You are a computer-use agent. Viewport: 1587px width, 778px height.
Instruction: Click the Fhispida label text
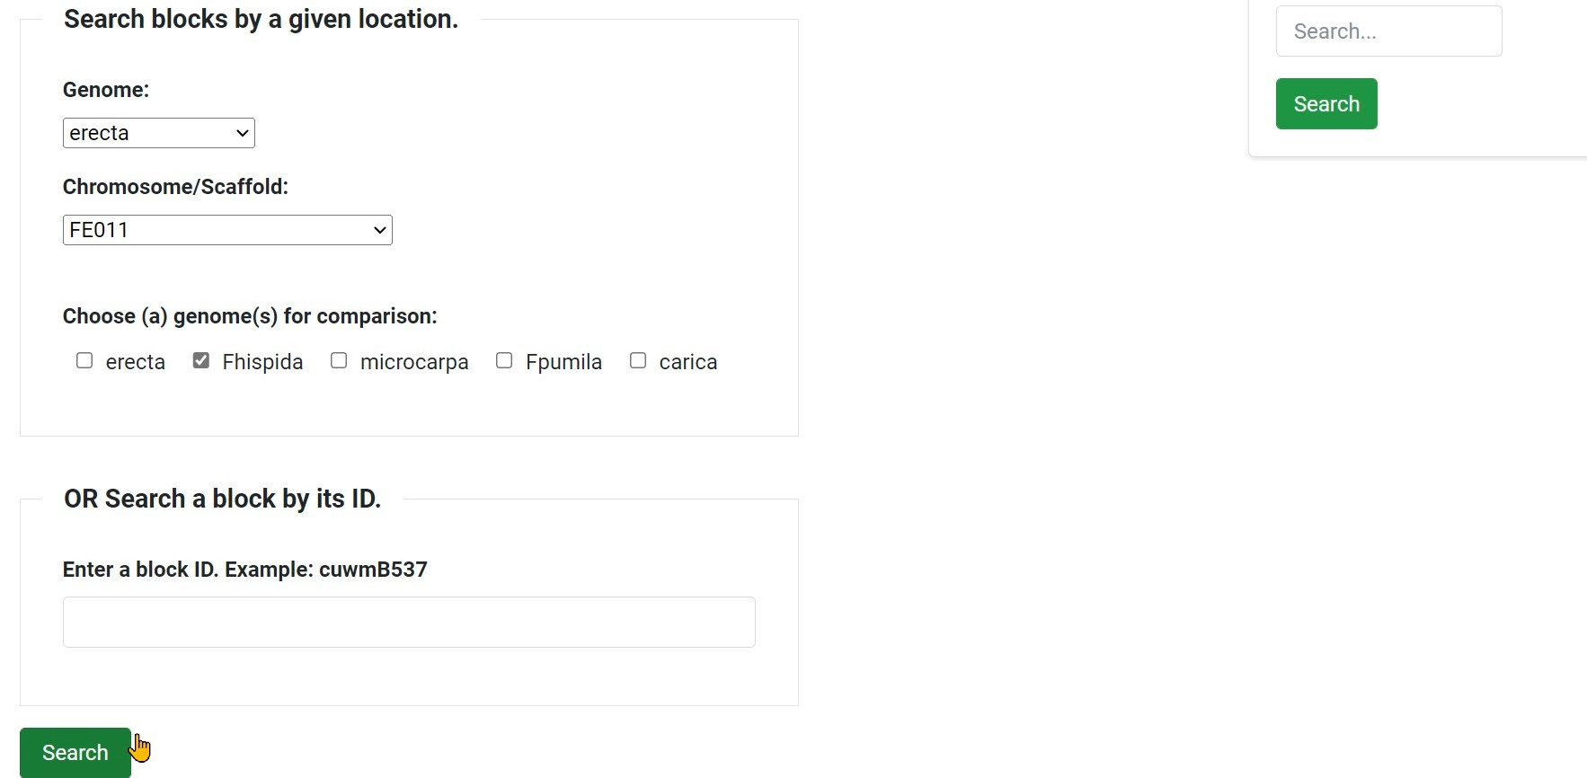coord(262,362)
